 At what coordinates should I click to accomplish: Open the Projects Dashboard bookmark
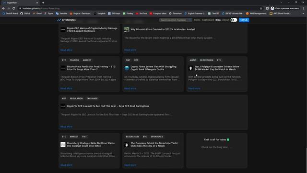pyautogui.click(x=81, y=13)
